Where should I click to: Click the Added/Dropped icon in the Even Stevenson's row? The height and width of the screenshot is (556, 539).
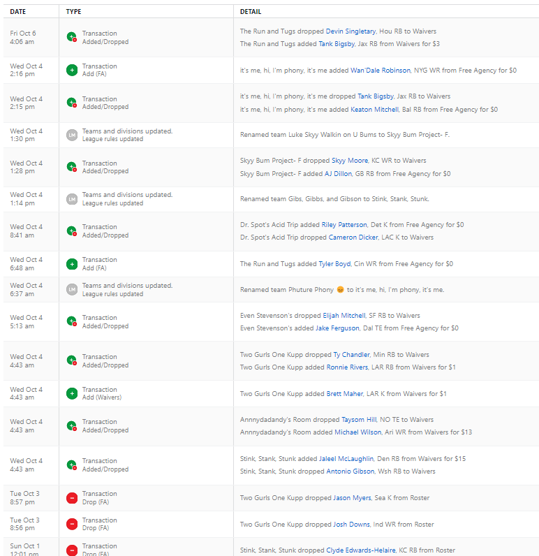click(x=71, y=322)
